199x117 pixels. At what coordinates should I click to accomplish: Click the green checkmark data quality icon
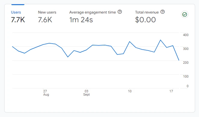[x=185, y=14]
